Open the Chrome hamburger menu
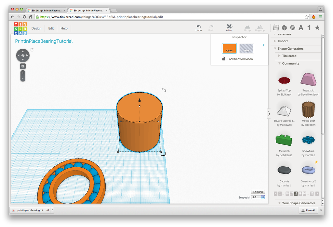The image size is (333, 227). [x=320, y=17]
